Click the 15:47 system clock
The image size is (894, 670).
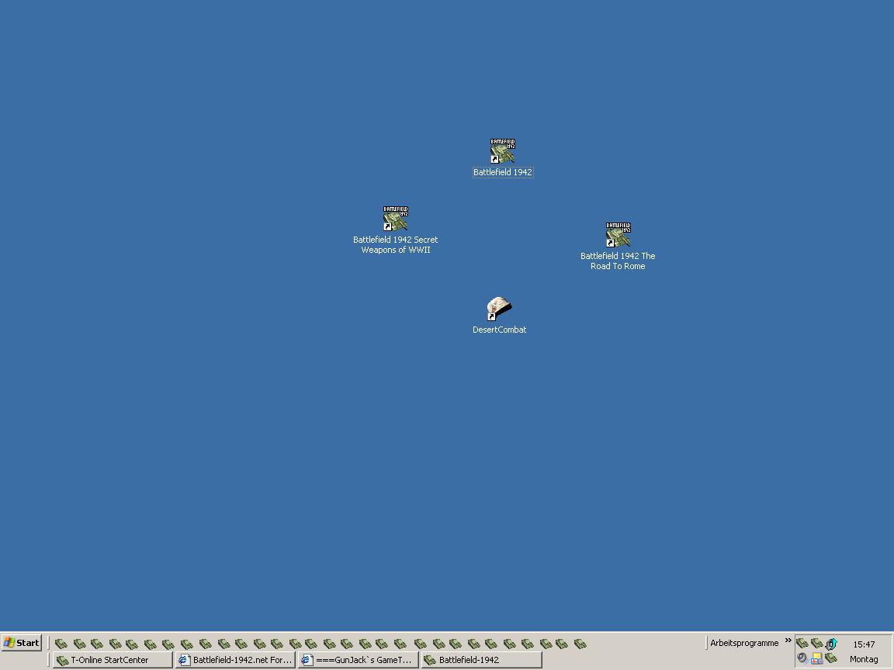click(x=863, y=644)
